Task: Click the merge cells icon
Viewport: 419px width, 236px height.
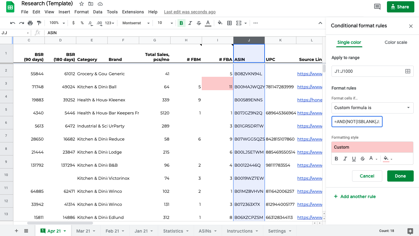Action: coord(239,23)
